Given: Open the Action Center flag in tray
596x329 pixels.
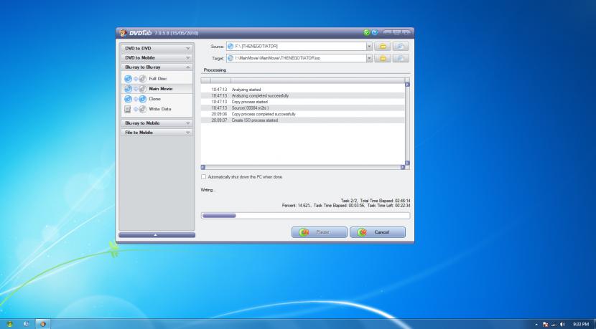Looking at the screenshot, I should (546, 325).
